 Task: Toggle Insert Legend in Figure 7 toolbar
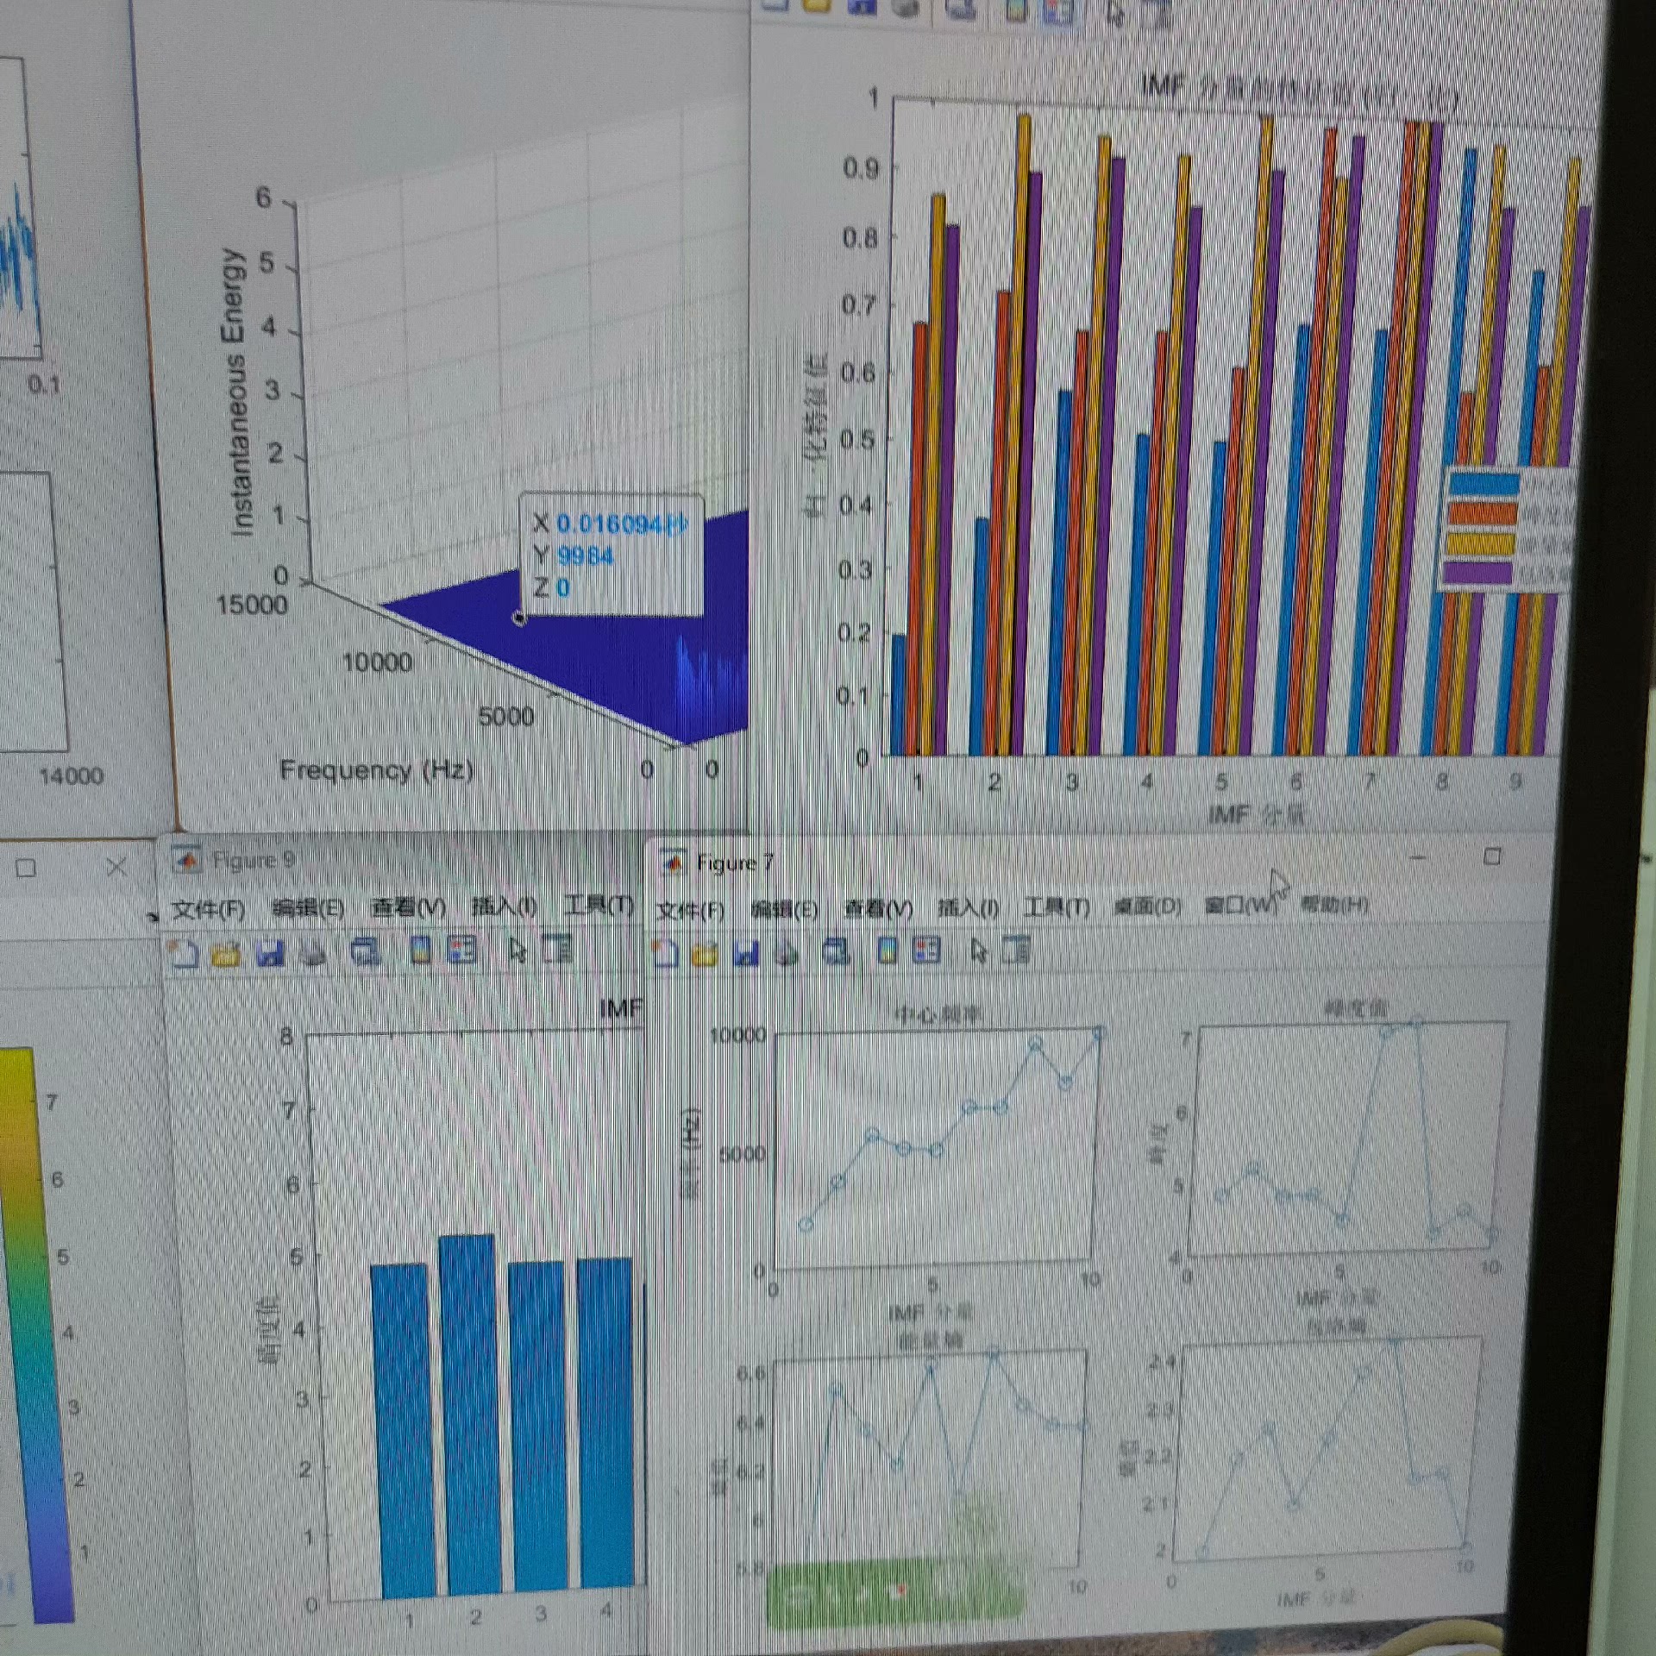[x=926, y=951]
